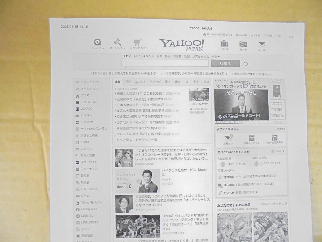Click the LINE MUSIC sidebar item
The width and height of the screenshot is (322, 242).
89,189
